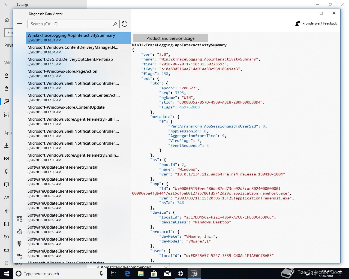Select SoftwareUpdateClientTelemetry.Install at 10:17:00 AM
This screenshot has width=349, height=279.
pos(79,169)
